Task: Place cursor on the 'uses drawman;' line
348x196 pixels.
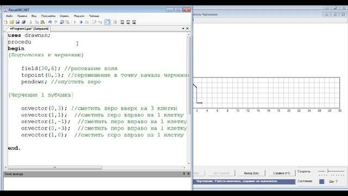Action: coord(29,35)
